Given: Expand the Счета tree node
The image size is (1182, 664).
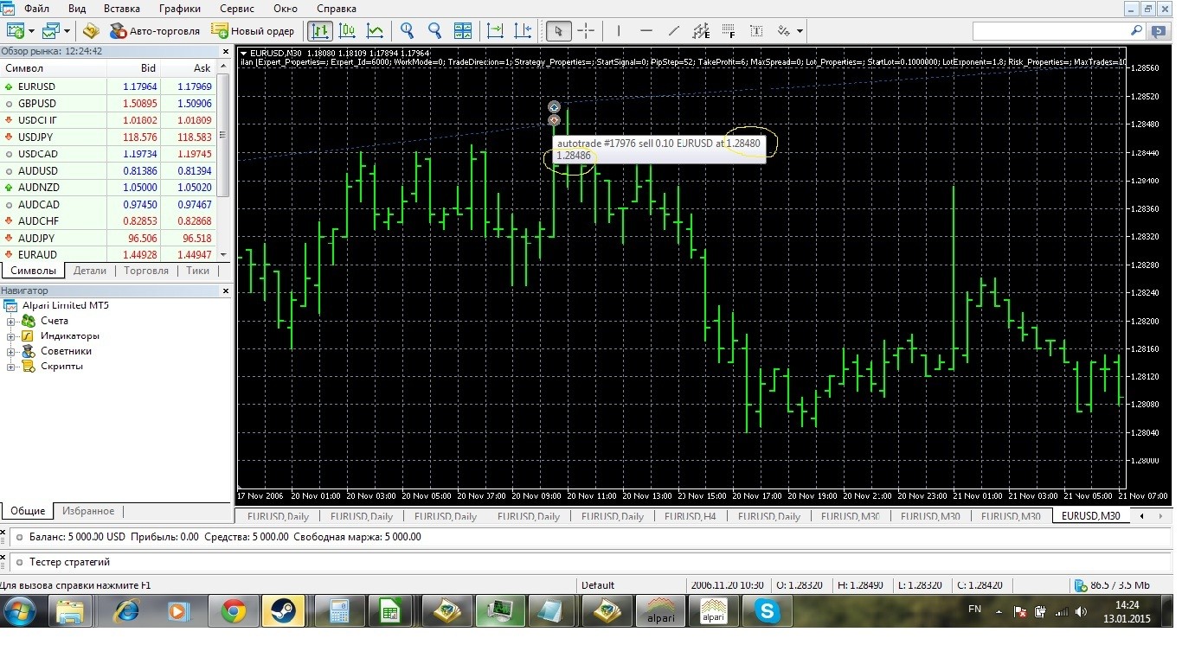Looking at the screenshot, I should point(11,321).
